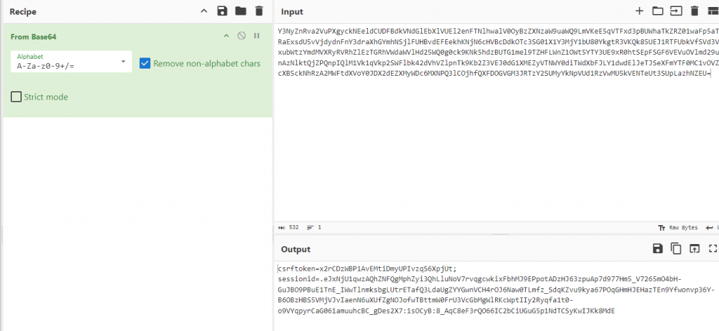Save the current recipe
Screen dimensions: 719x331
tap(223, 11)
